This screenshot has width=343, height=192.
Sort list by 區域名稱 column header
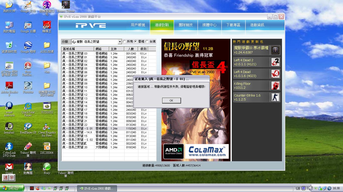(x=78, y=49)
